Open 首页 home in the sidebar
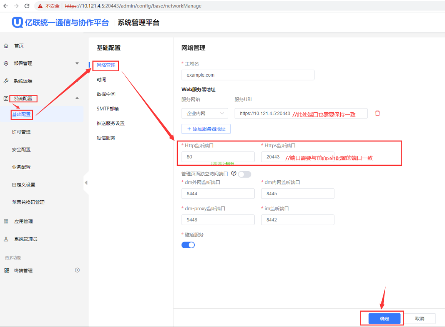This screenshot has height=327, width=445. [x=19, y=46]
